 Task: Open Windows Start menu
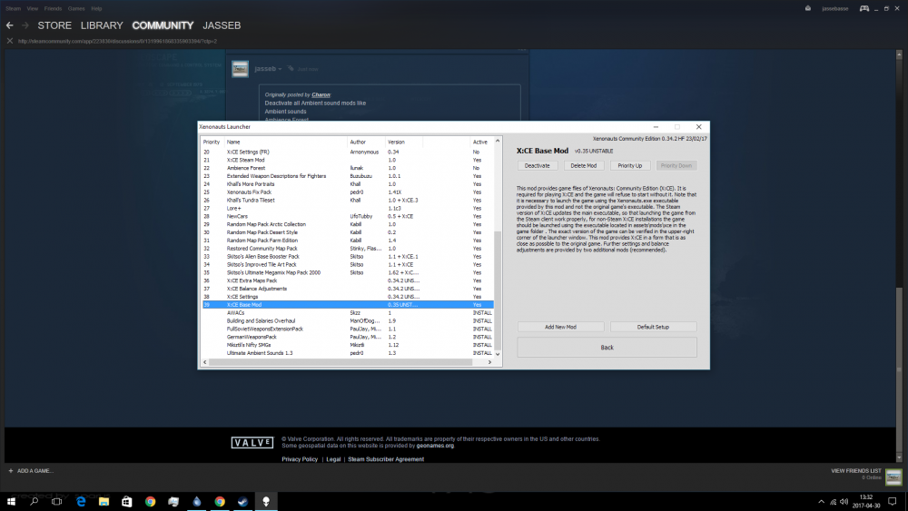[11, 501]
